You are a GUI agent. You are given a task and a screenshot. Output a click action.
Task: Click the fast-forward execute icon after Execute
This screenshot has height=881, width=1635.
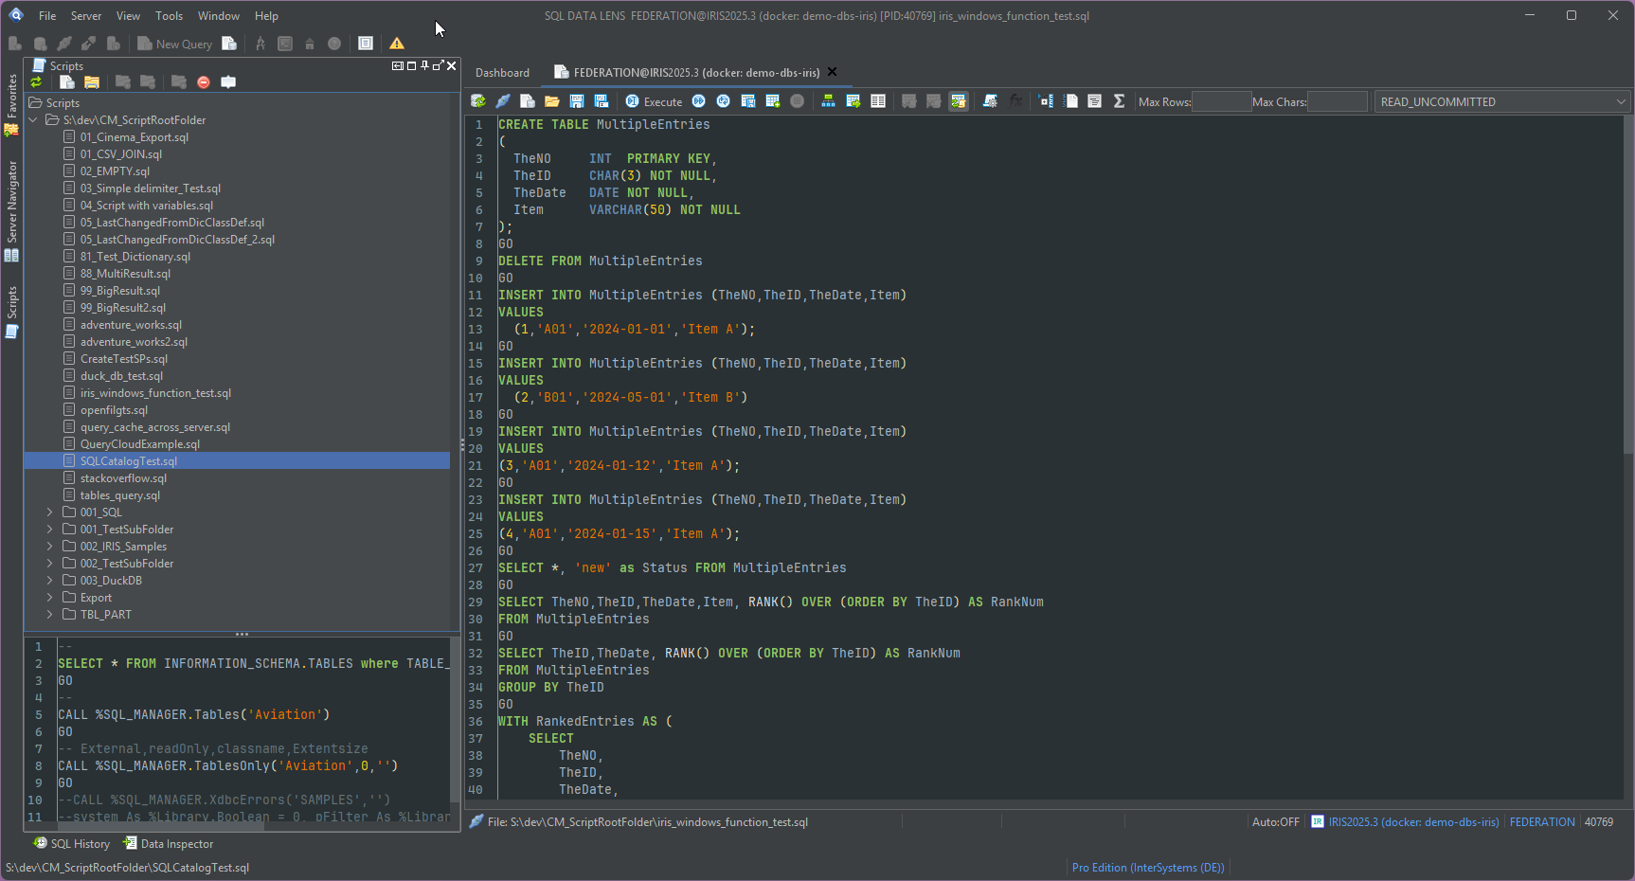coord(699,101)
